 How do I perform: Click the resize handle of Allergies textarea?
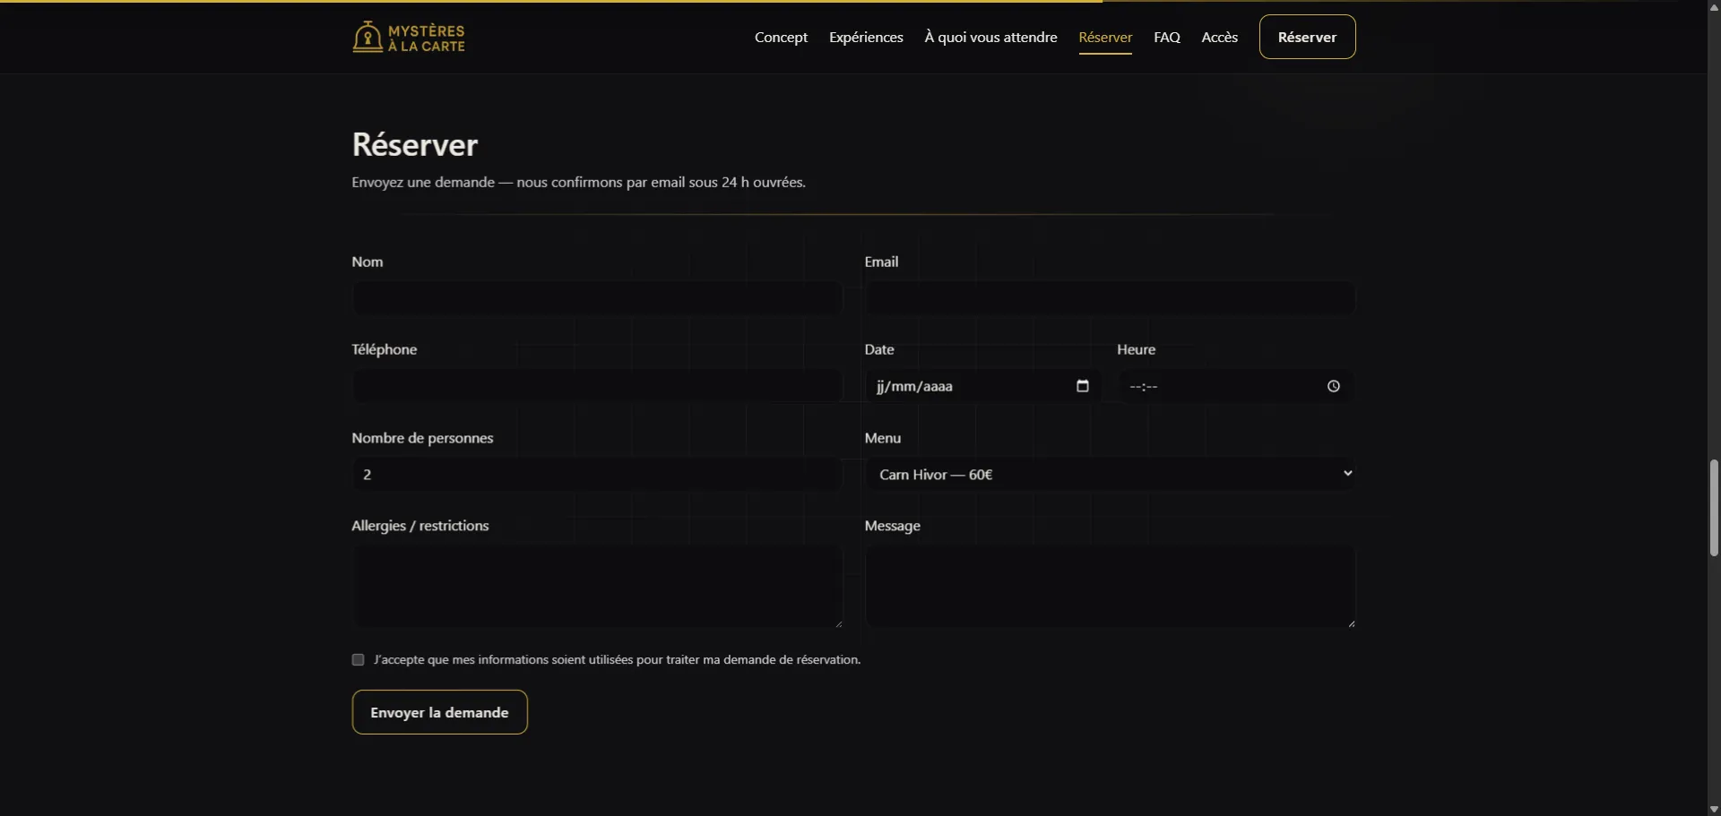coord(838,623)
